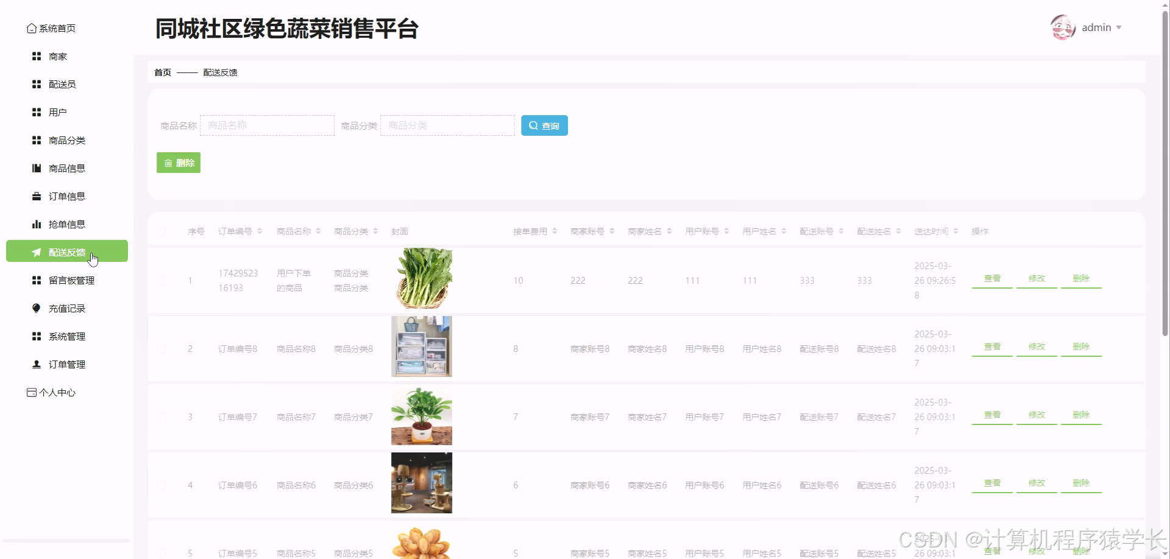Click the vegetable cover thumbnail on row 1
Viewport: 1170px width, 559px height.
coord(423,278)
